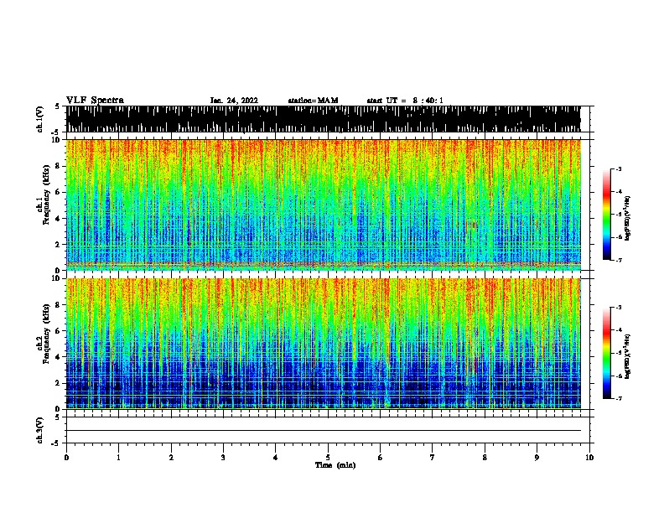Screen dimensions: 664x513
Task: Select the ch.2 spectrogram color bar
Action: click(x=606, y=353)
